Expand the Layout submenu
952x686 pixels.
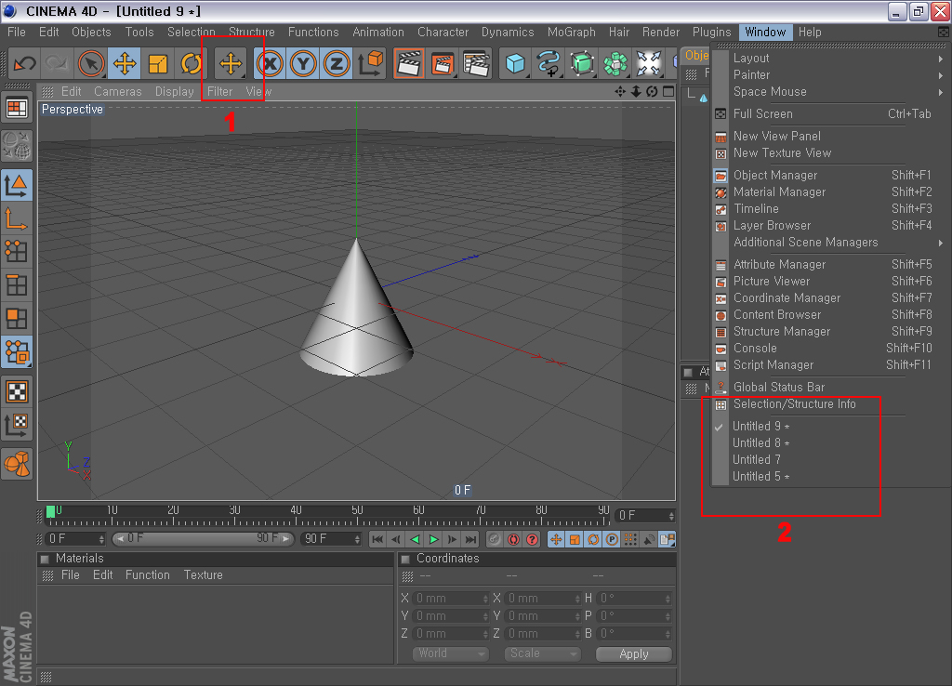(830, 59)
